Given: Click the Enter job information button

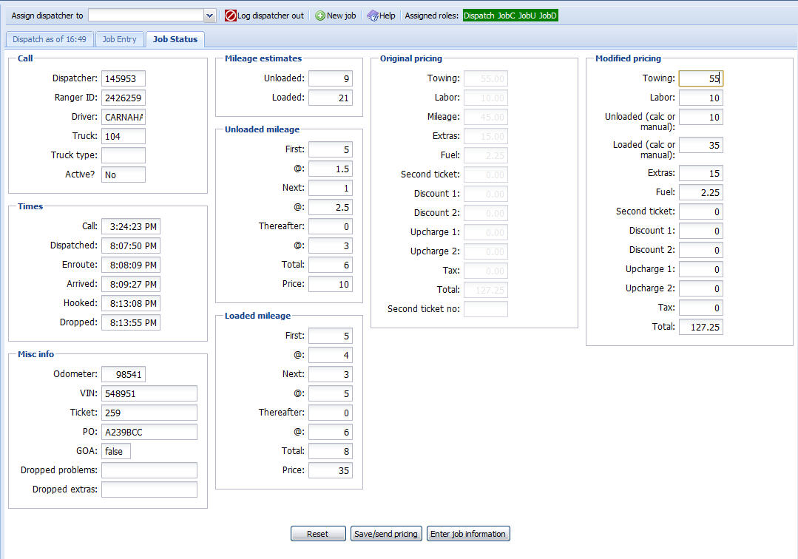Looking at the screenshot, I should (468, 534).
